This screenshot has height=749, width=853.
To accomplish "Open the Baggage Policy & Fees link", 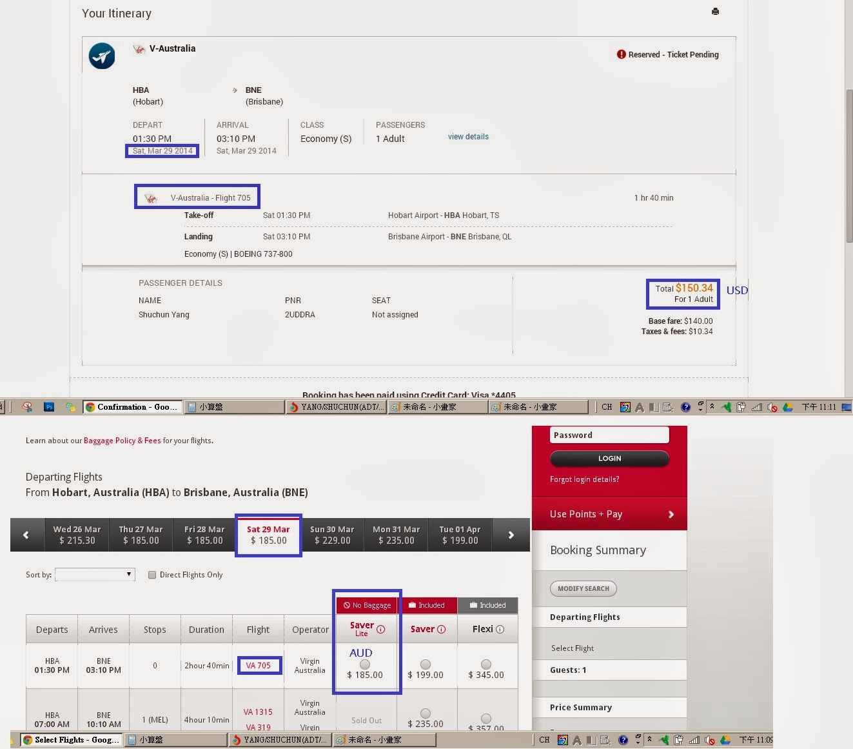I will [122, 441].
